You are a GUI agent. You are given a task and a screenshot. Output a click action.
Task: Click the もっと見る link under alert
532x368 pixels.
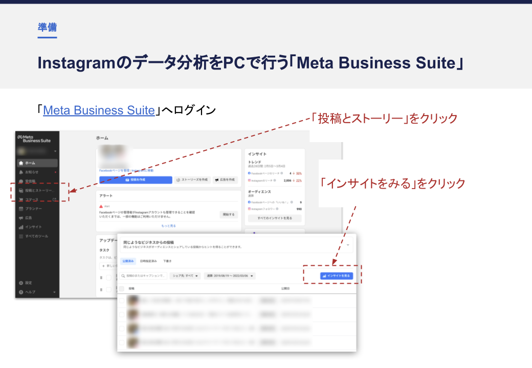point(169,226)
